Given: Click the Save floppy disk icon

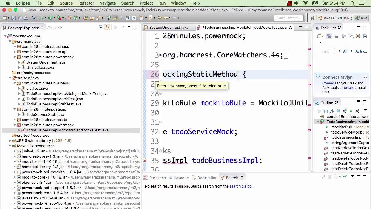Looking at the screenshot, I should pyautogui.click(x=13, y=18).
